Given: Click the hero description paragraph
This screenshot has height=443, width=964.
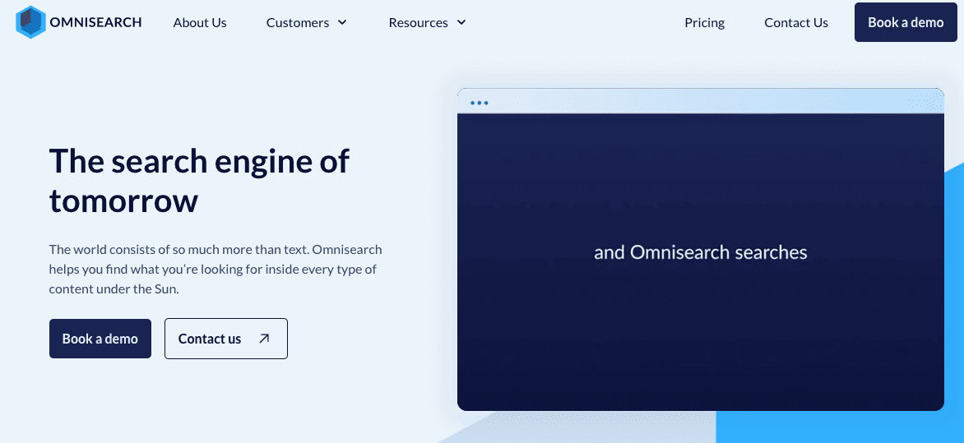Looking at the screenshot, I should pos(216,269).
